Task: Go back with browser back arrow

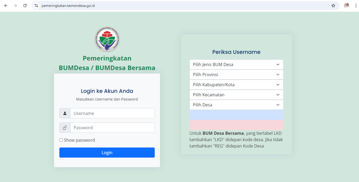Action: pyautogui.click(x=6, y=6)
